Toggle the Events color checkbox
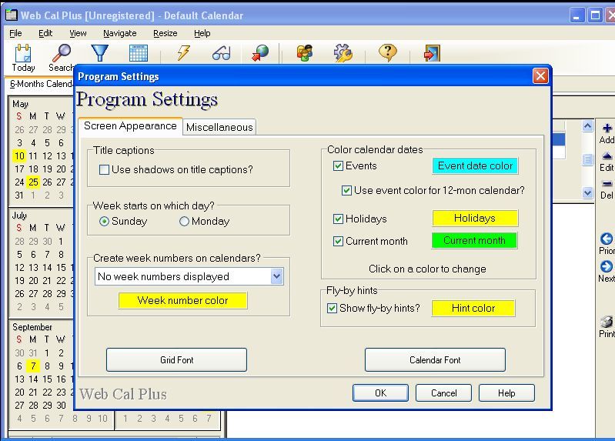The width and height of the screenshot is (615, 441). (x=338, y=166)
